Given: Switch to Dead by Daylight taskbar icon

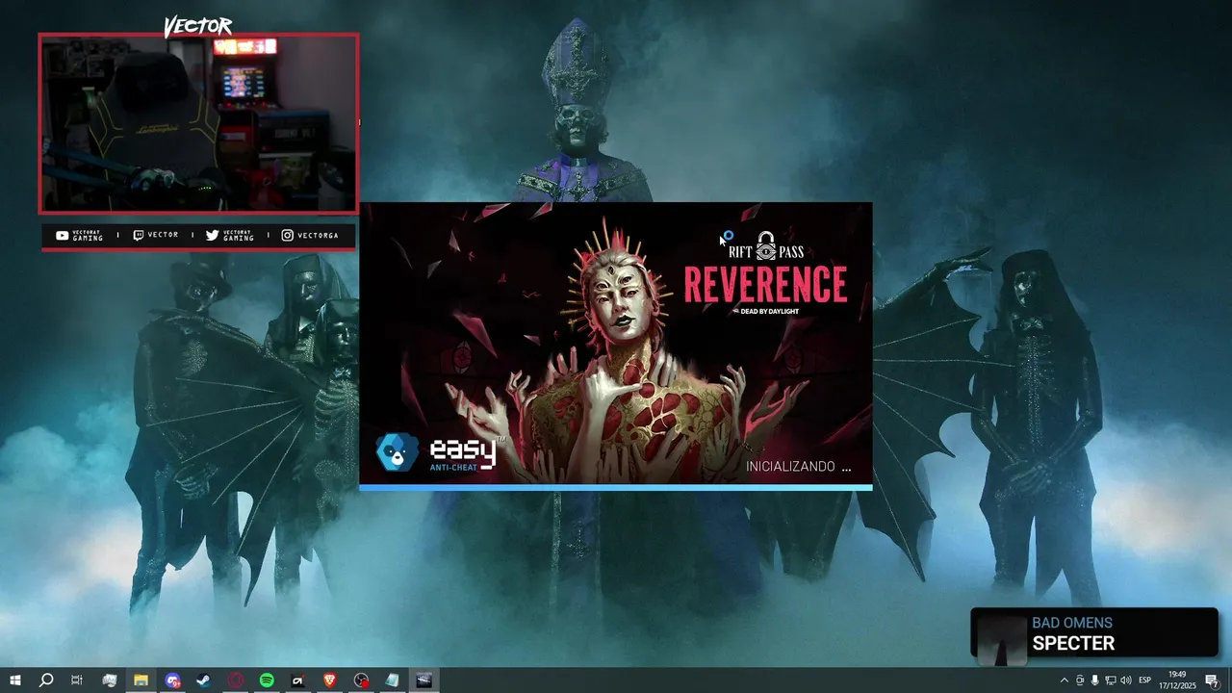Looking at the screenshot, I should [x=423, y=680].
